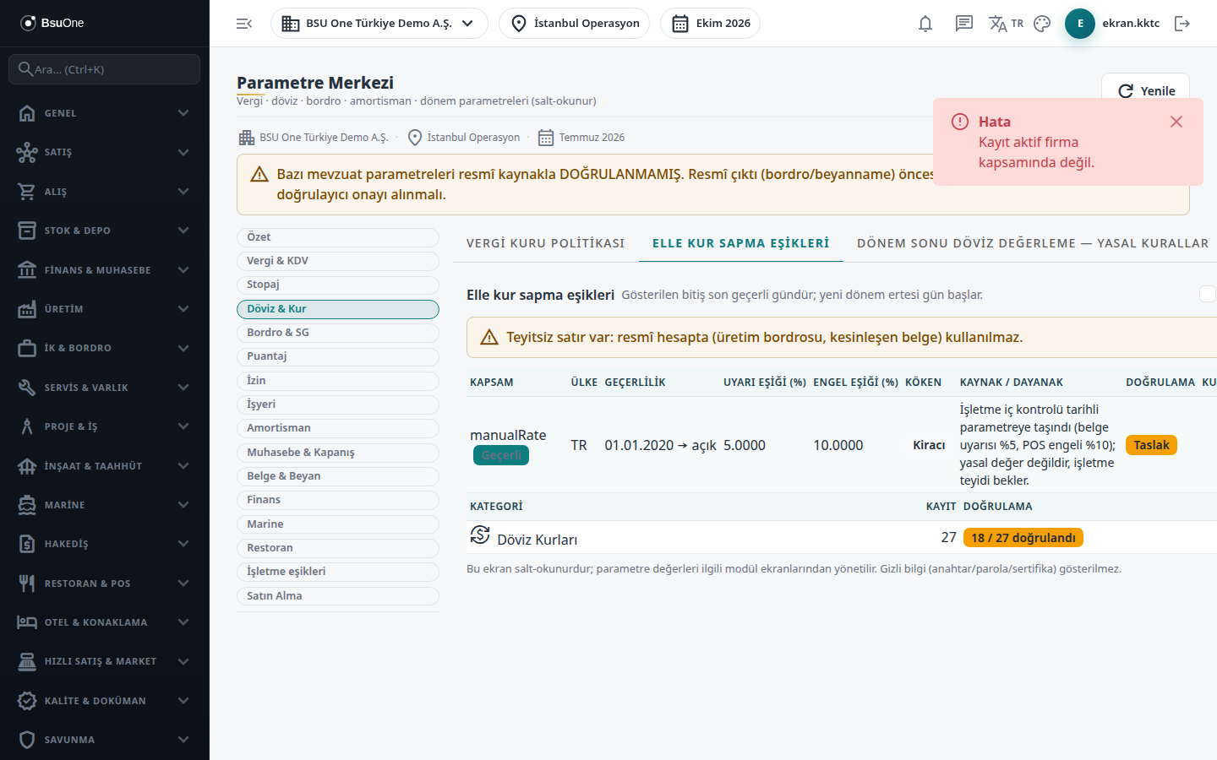Expand the Hızlı Satış & Market chevron
The height and width of the screenshot is (760, 1217).
[x=183, y=661]
